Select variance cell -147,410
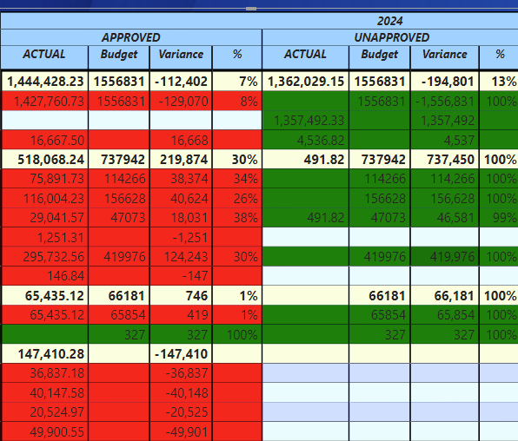The height and width of the screenshot is (441, 518). point(181,354)
